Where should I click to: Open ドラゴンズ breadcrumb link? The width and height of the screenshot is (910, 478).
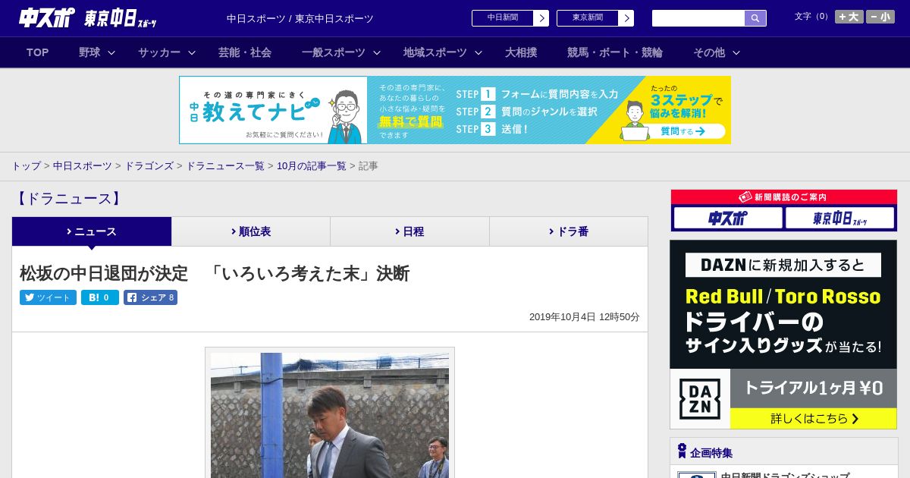[x=149, y=165]
